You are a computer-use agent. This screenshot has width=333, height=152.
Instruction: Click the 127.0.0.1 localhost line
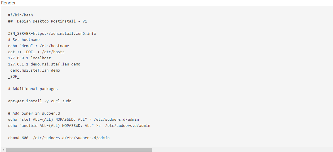[29, 58]
